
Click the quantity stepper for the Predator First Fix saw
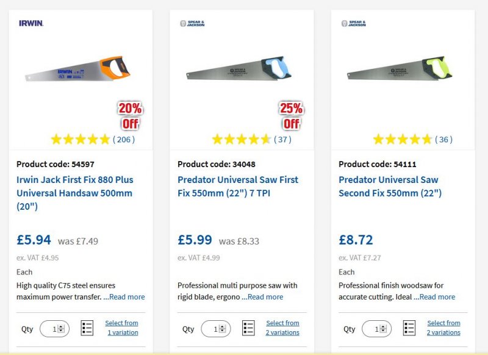222,329
